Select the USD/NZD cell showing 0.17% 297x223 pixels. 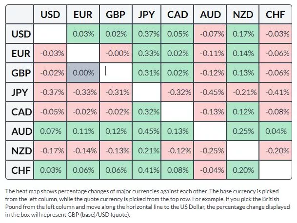tap(243, 34)
